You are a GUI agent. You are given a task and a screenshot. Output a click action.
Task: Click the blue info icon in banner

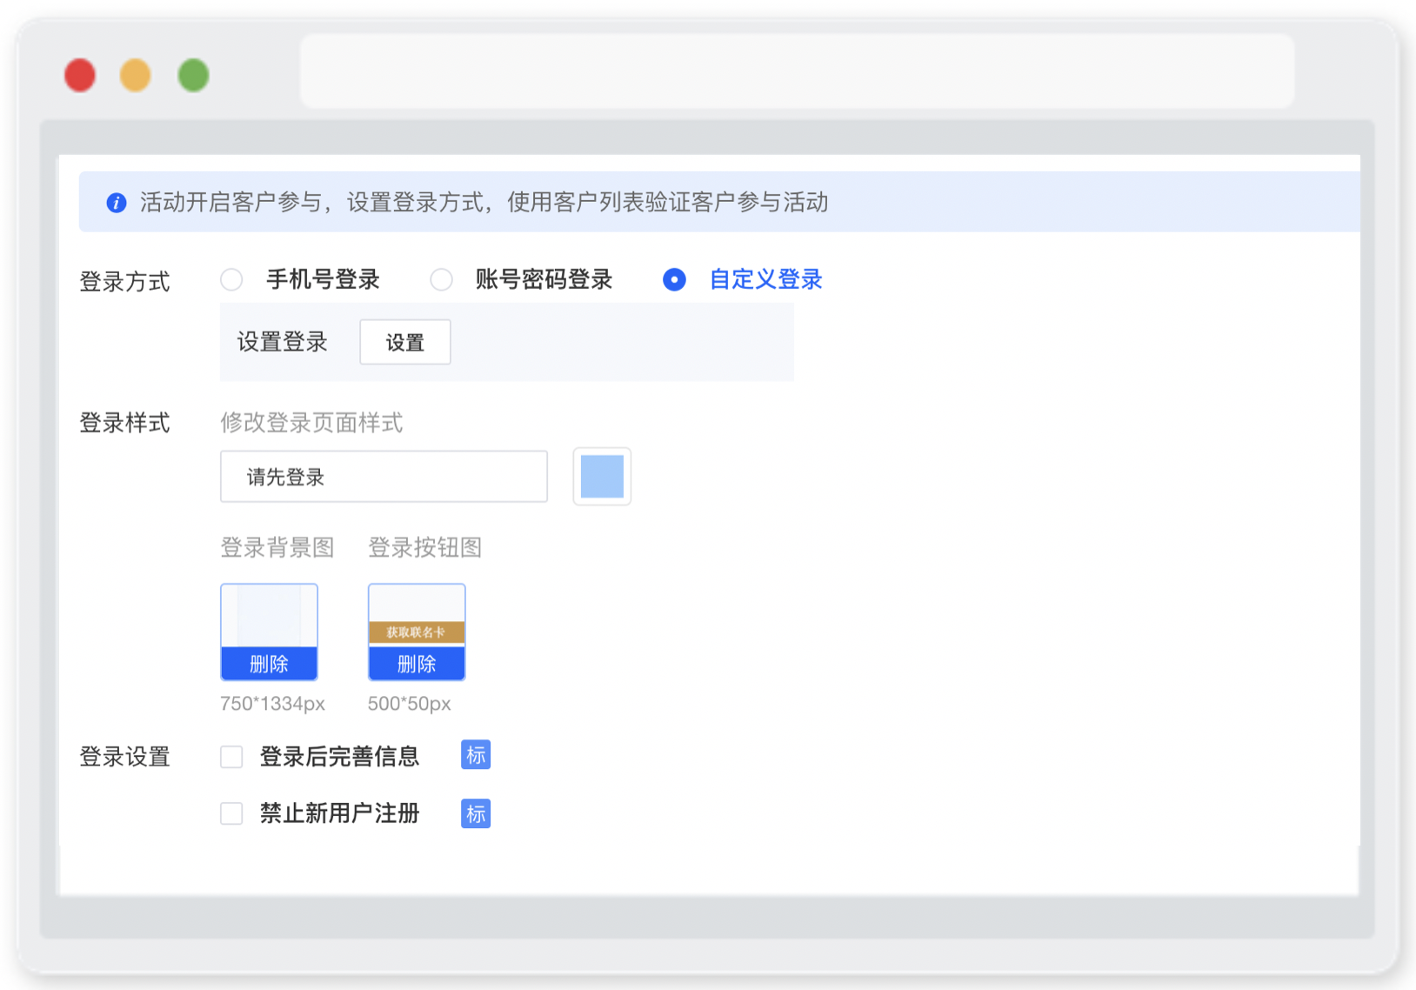117,203
